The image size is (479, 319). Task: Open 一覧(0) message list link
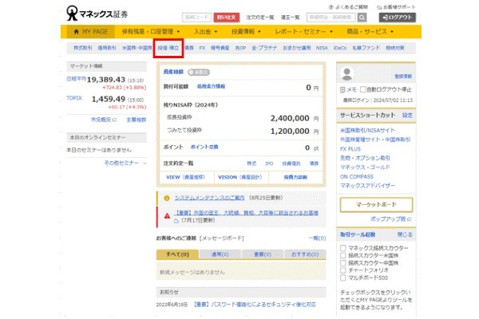click(x=317, y=238)
